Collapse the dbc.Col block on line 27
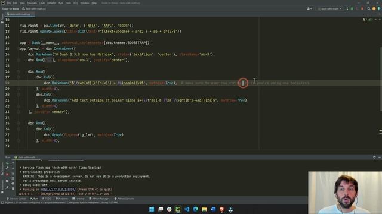The width and height of the screenshot is (382, 214). pos(19,77)
